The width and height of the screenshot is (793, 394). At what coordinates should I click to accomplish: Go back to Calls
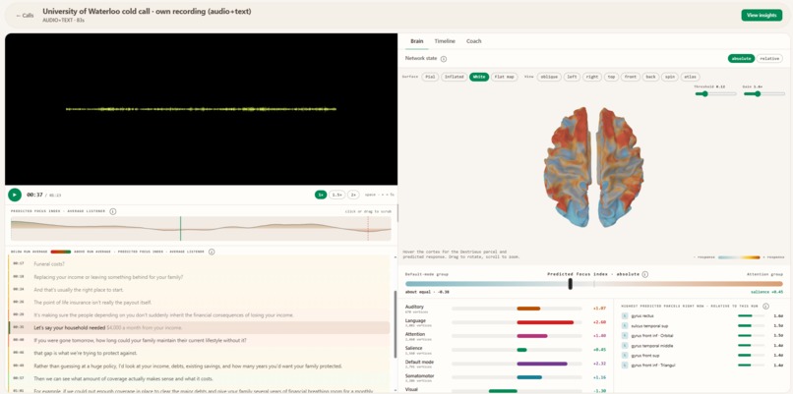click(x=25, y=15)
